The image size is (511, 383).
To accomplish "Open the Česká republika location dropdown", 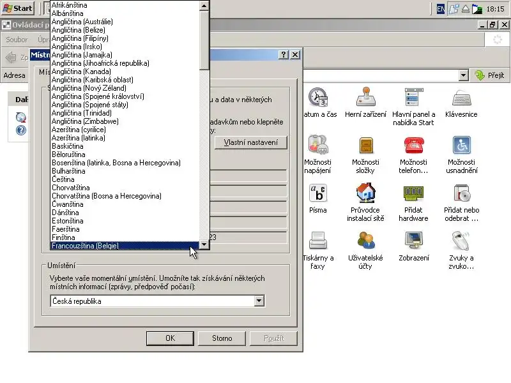I will (x=259, y=301).
